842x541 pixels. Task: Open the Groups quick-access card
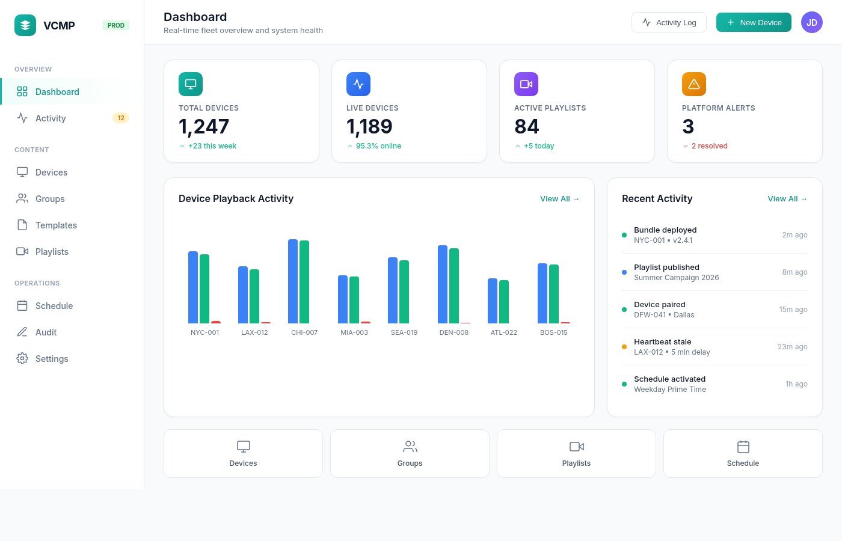click(410, 454)
